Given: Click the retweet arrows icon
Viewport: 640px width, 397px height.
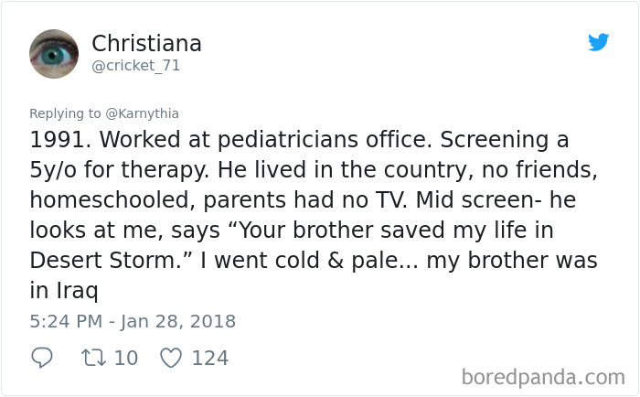Looking at the screenshot, I should coord(94,358).
